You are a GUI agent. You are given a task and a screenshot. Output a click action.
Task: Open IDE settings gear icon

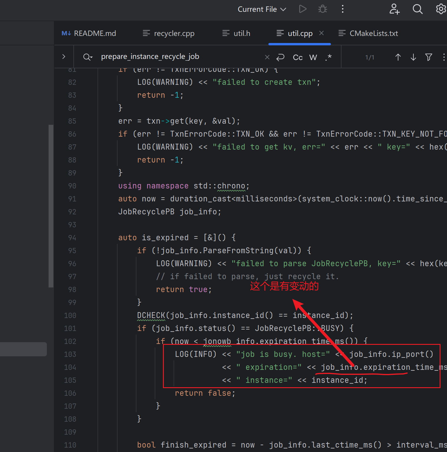tap(441, 9)
